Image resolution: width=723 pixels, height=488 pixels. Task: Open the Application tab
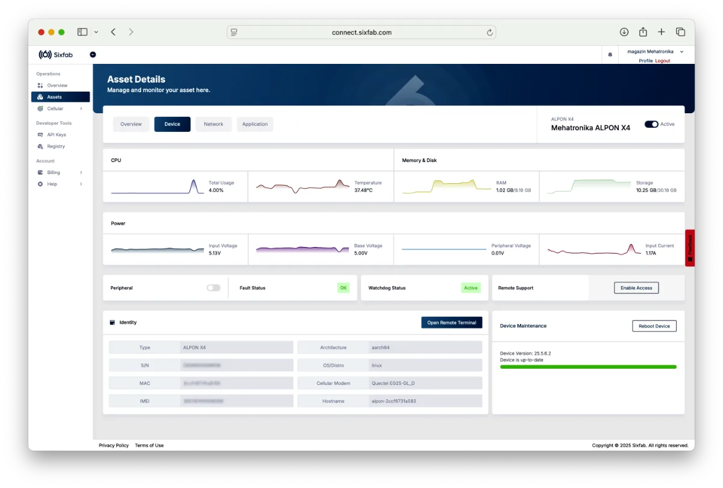pyautogui.click(x=255, y=124)
